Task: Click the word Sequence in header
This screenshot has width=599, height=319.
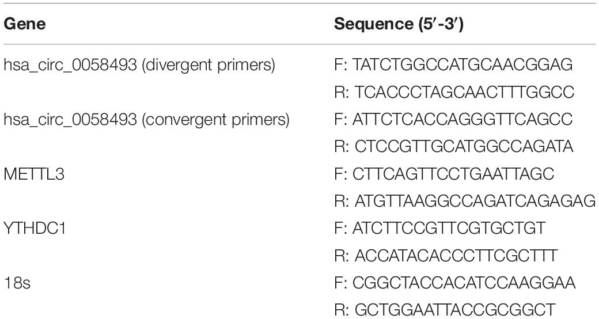Action: pyautogui.click(x=371, y=24)
